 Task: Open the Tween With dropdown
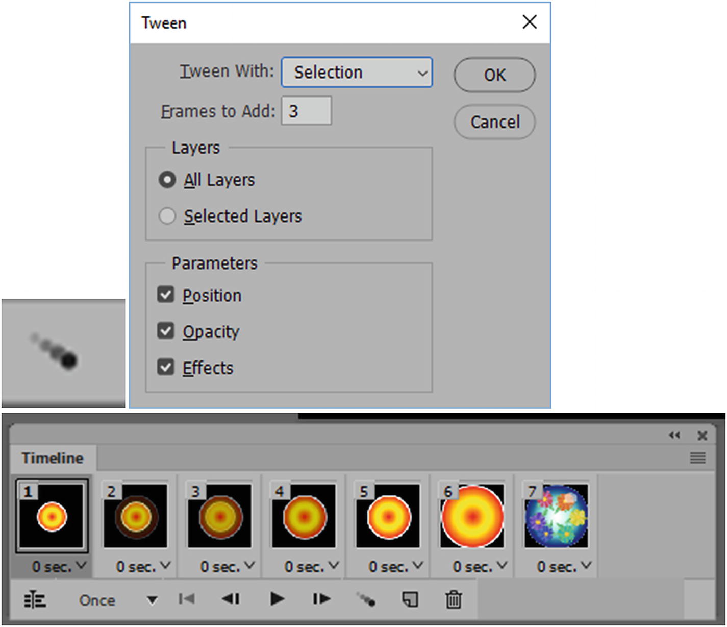(x=356, y=72)
